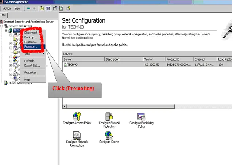Click the Help toolbar icon
233x167 pixels.
68,8
